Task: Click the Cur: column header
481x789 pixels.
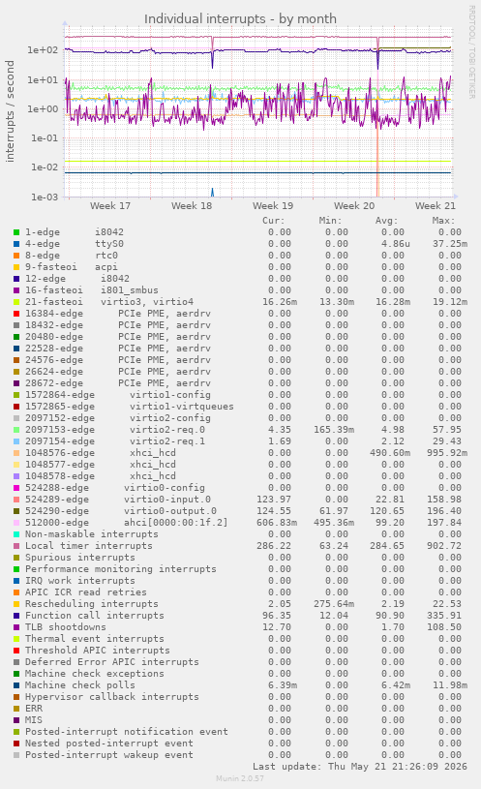Action: tap(273, 221)
